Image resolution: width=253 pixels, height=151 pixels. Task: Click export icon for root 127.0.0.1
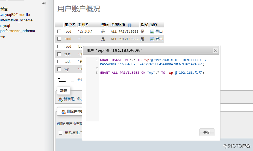pyautogui.click(x=152, y=32)
